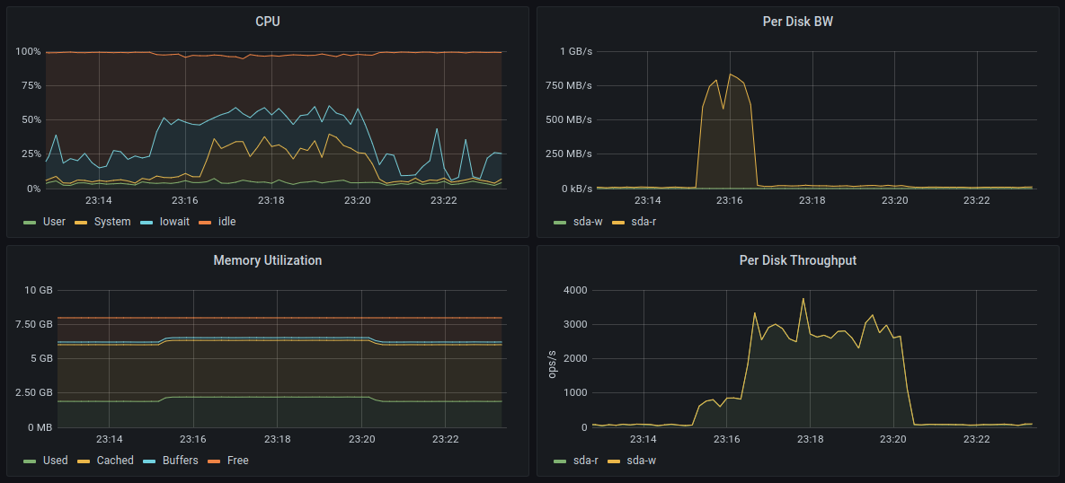Click the orange color swatch beside Free
The height and width of the screenshot is (483, 1065).
pyautogui.click(x=214, y=461)
